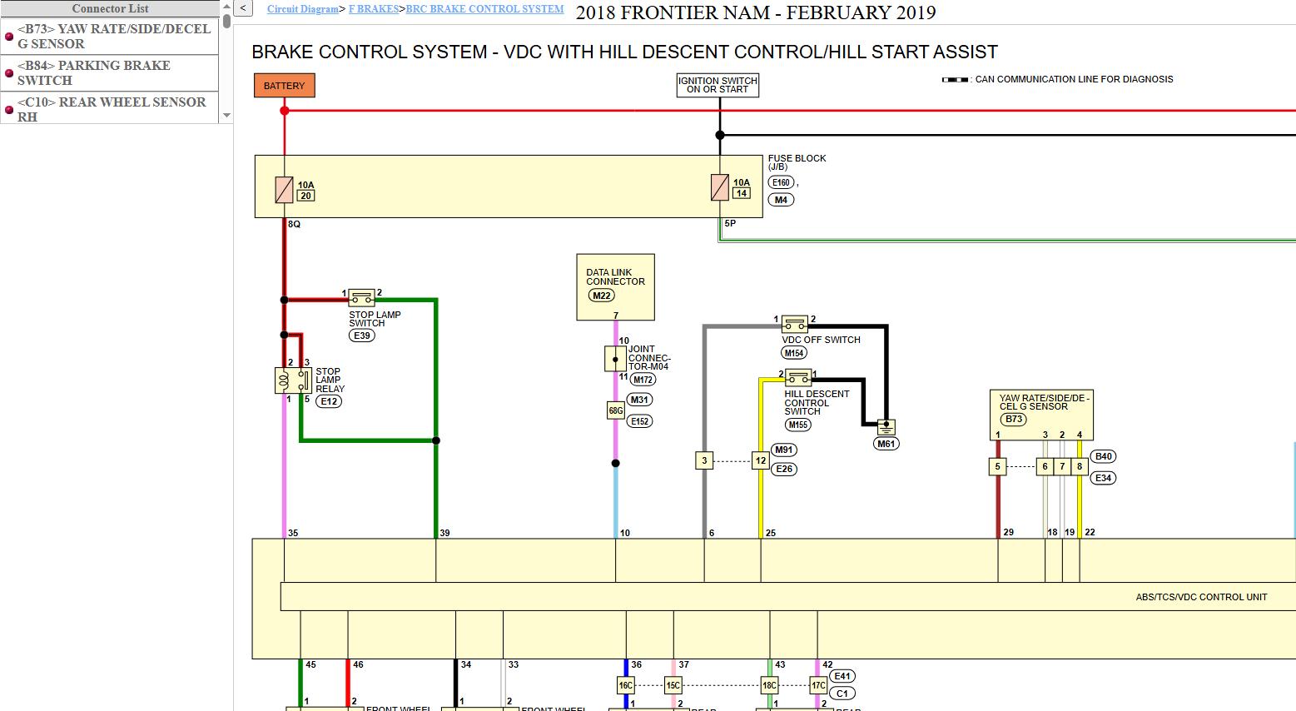Viewport: 1296px width, 711px height.
Task: Click the M4 connector label
Action: point(781,200)
